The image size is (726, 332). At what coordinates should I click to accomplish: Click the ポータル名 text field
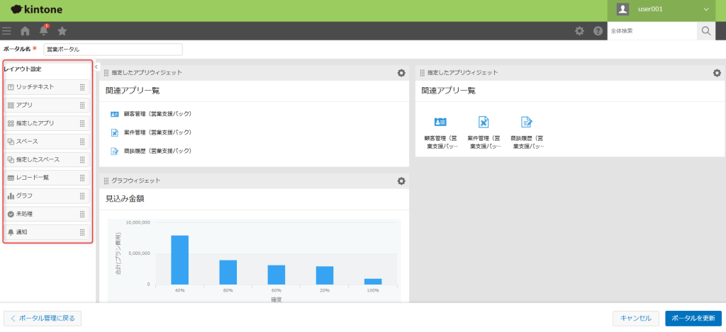click(113, 50)
